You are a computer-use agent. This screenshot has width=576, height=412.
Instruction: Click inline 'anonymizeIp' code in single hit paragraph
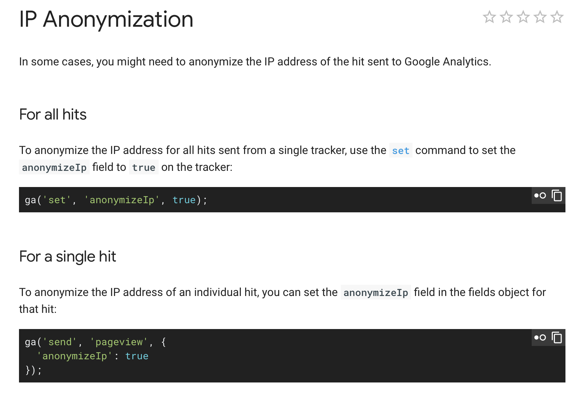point(376,293)
